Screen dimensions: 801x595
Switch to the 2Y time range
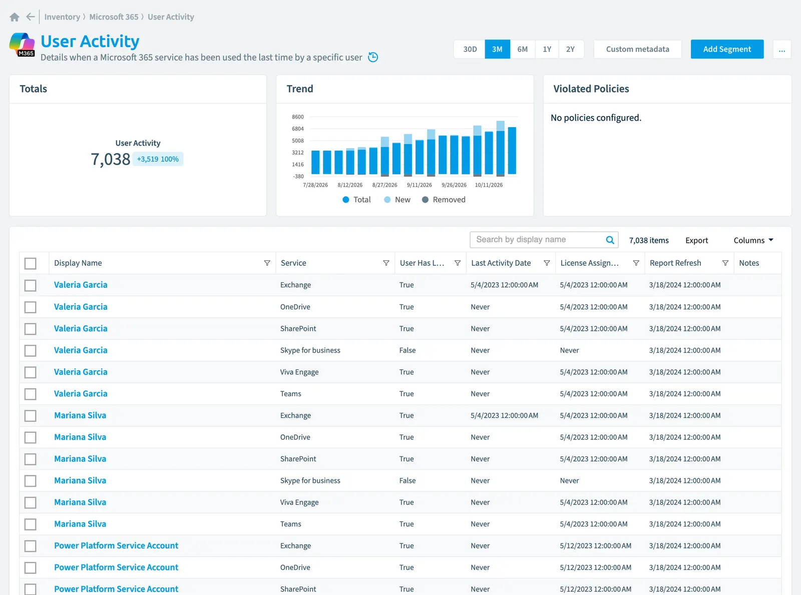[570, 49]
